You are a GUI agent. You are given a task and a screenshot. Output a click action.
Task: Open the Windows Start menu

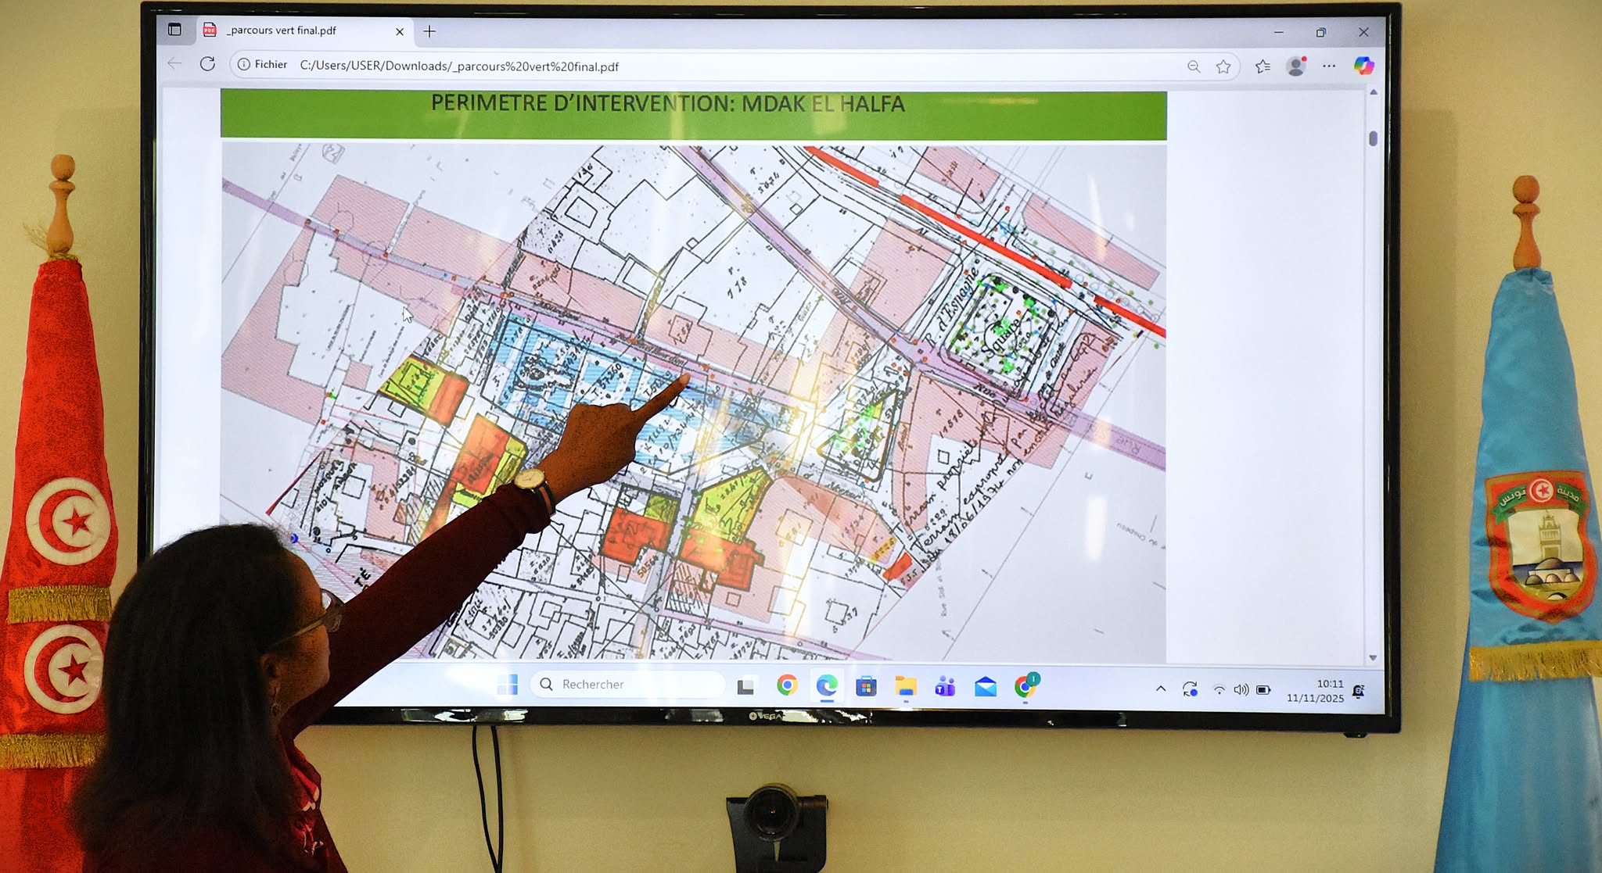508,685
